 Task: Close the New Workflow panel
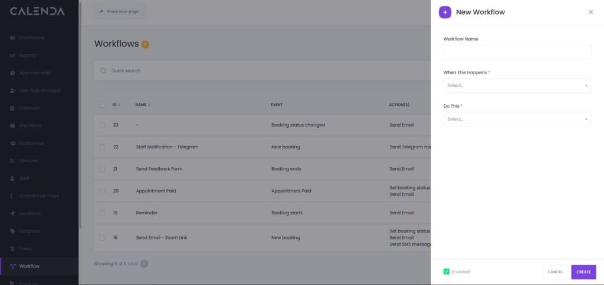click(590, 12)
